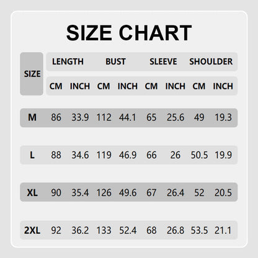This screenshot has height=258, width=258.
Task: Click the 36.2 length inch value
Action: (x=80, y=230)
